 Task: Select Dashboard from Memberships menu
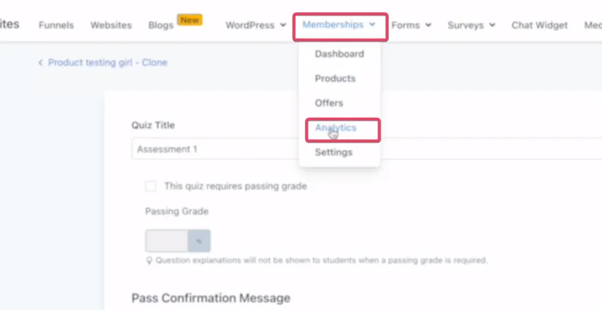click(x=339, y=54)
